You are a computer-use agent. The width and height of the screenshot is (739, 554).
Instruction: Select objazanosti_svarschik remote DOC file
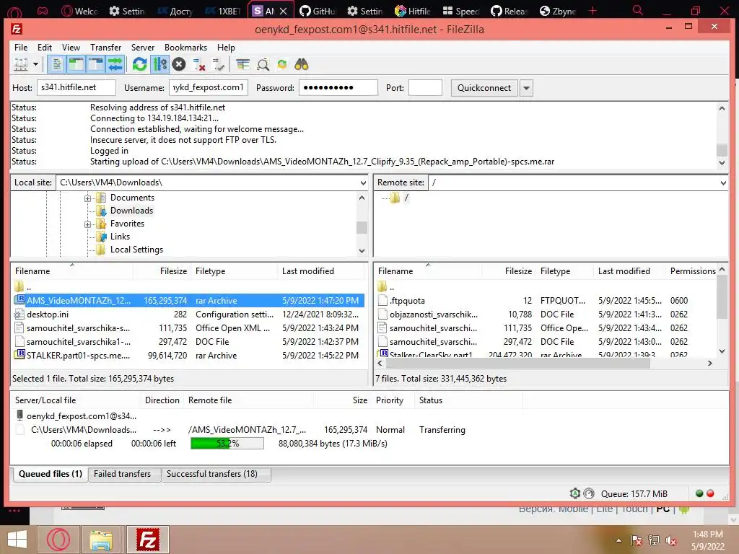click(x=547, y=315)
